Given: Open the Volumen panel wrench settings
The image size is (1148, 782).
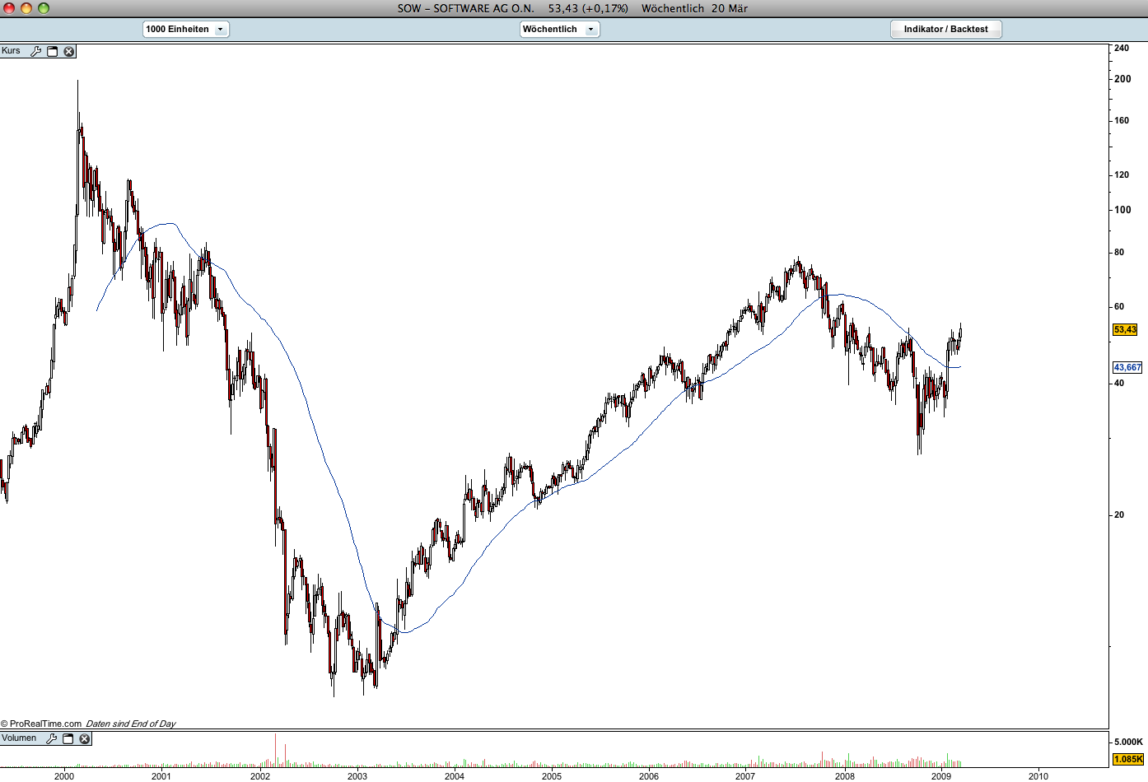Looking at the screenshot, I should (51, 738).
